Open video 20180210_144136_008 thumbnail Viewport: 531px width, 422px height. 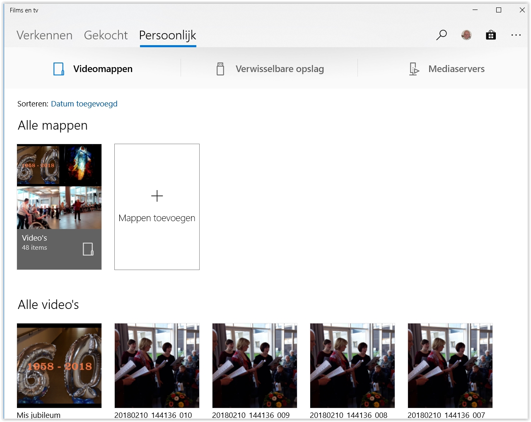[352, 365]
